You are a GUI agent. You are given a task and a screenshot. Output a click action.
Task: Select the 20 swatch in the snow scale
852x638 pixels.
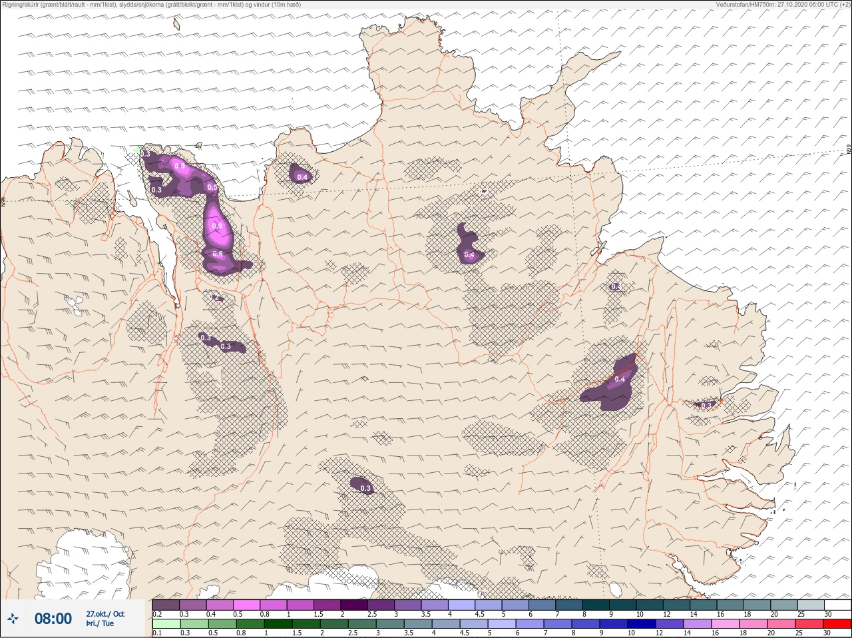click(x=784, y=605)
